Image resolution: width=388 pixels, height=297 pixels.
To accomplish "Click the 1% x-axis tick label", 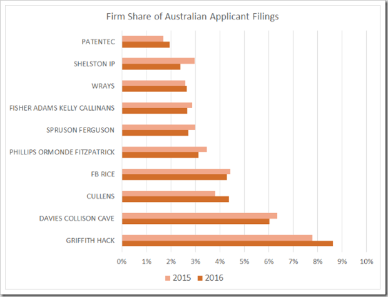I will click(146, 261).
